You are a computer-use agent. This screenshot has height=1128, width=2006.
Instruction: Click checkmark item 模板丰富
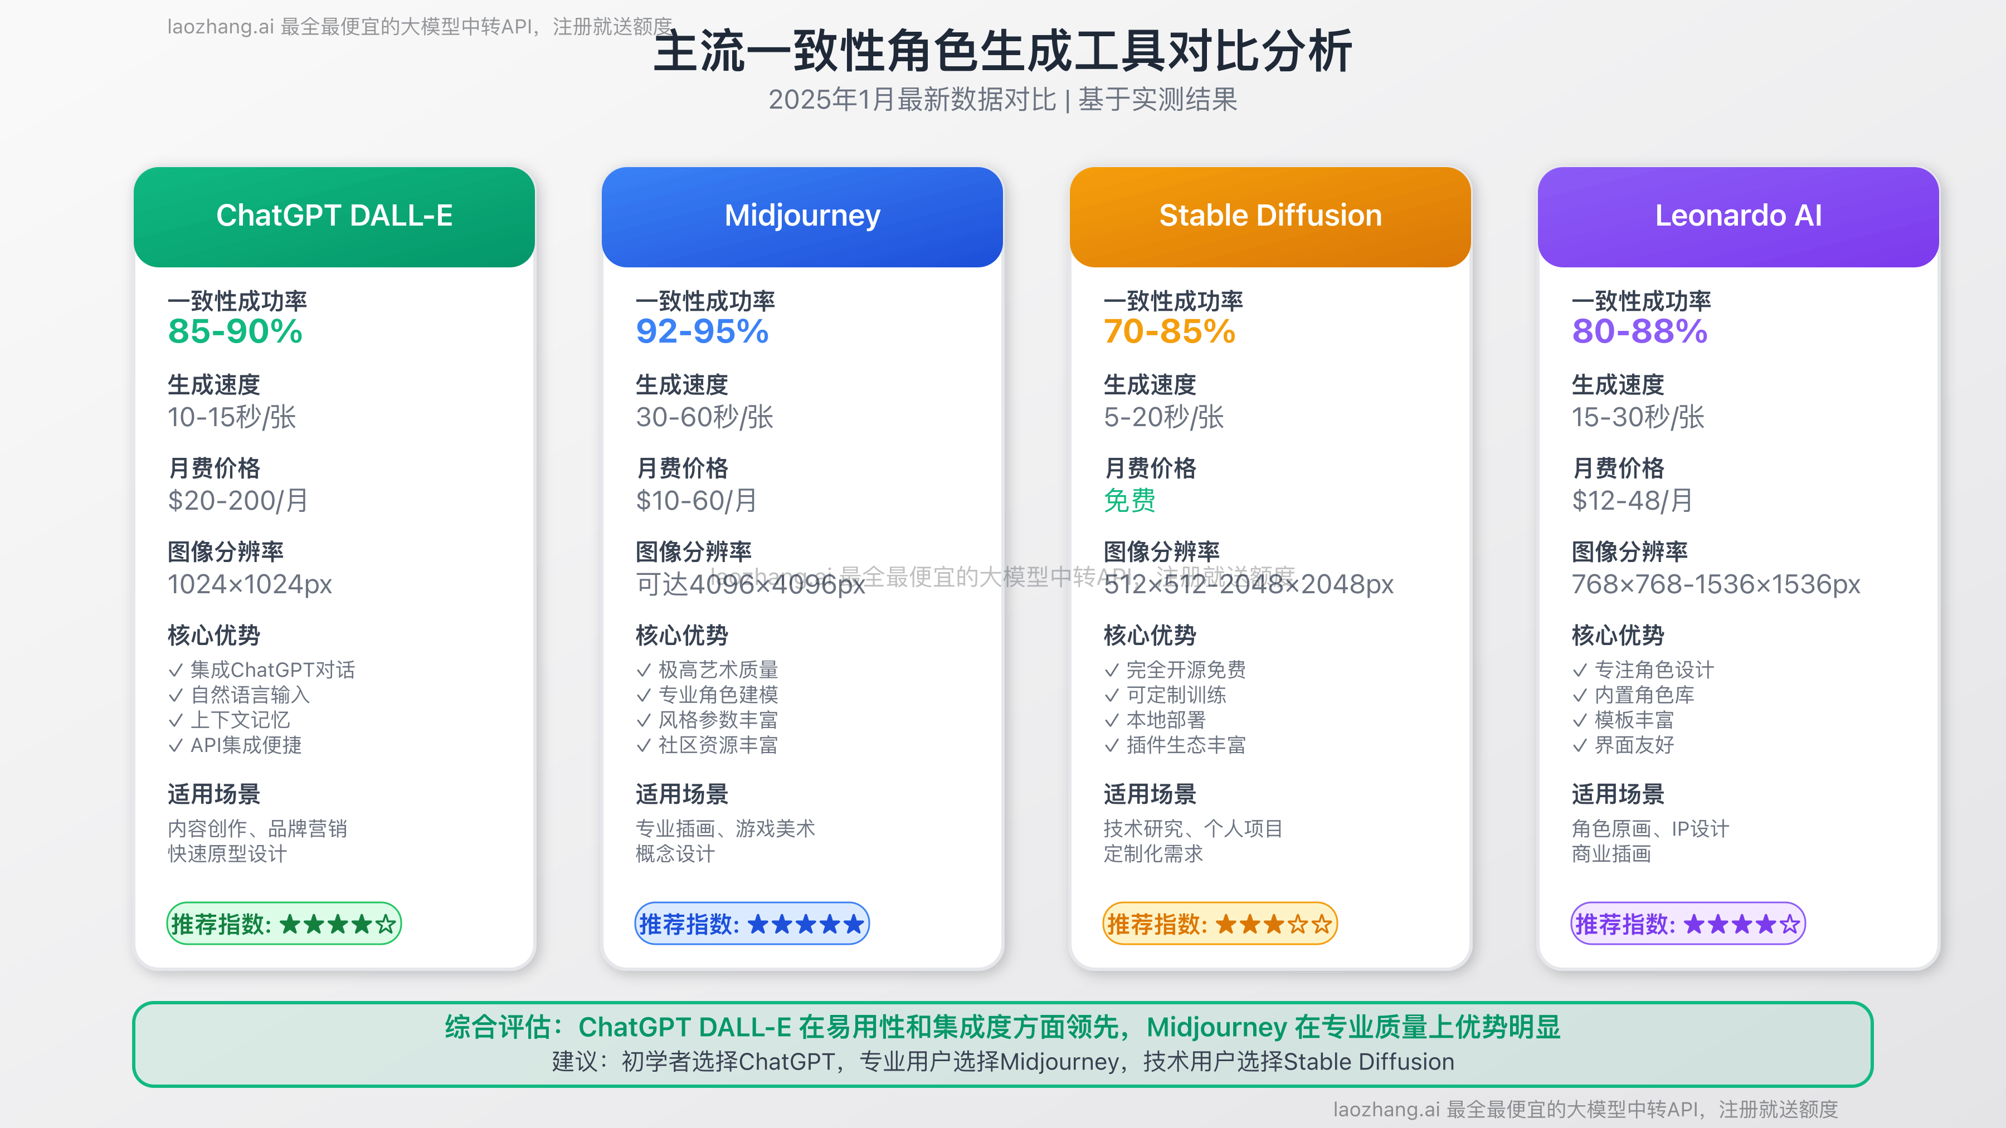click(1623, 720)
